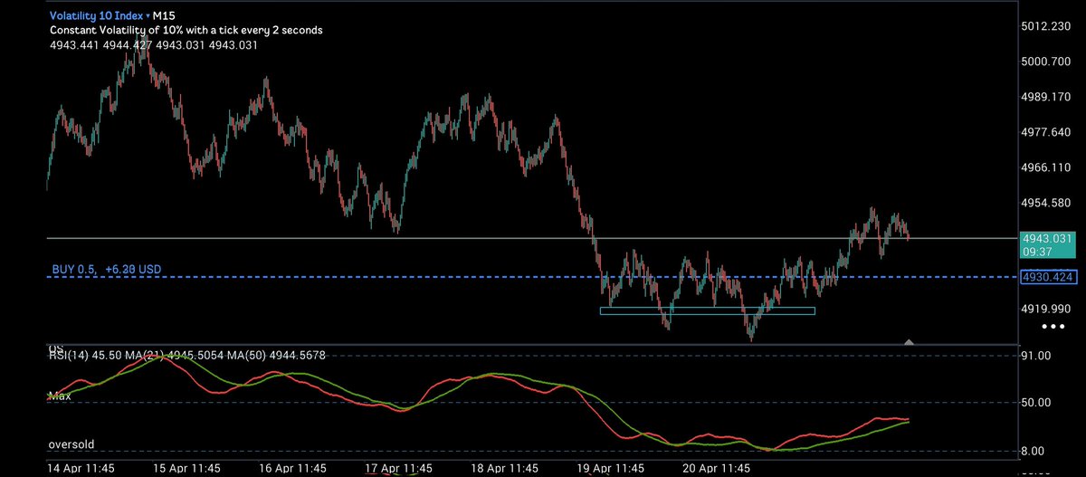Tap the 'oversold' level label
The height and width of the screenshot is (477, 1086).
point(71,445)
